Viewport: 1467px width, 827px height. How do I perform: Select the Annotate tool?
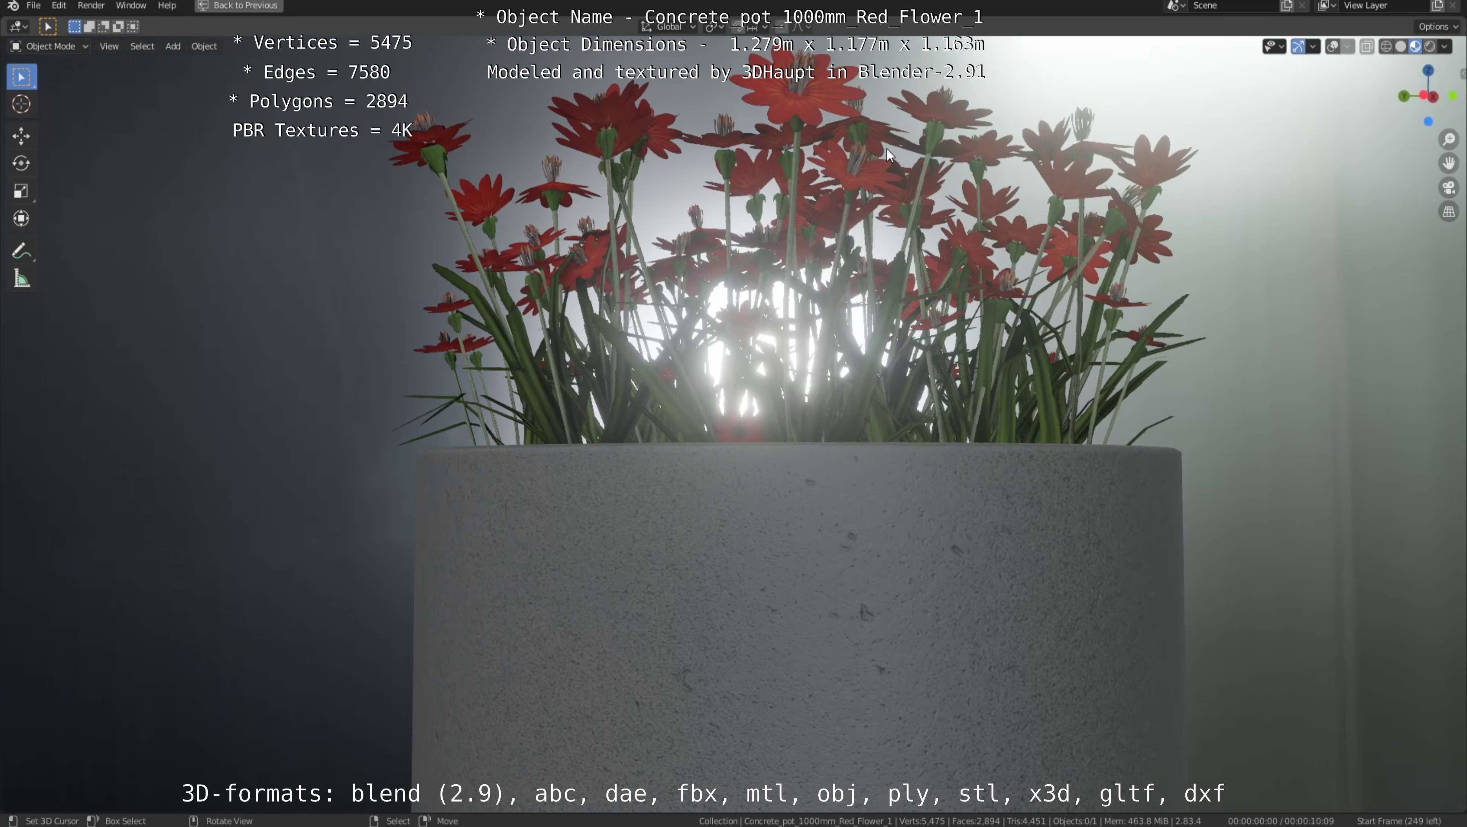[x=22, y=251]
